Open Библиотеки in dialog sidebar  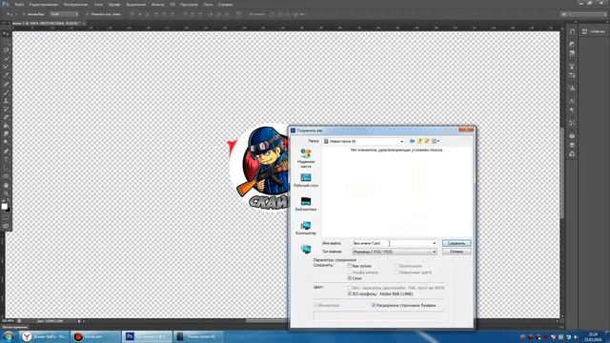(306, 204)
